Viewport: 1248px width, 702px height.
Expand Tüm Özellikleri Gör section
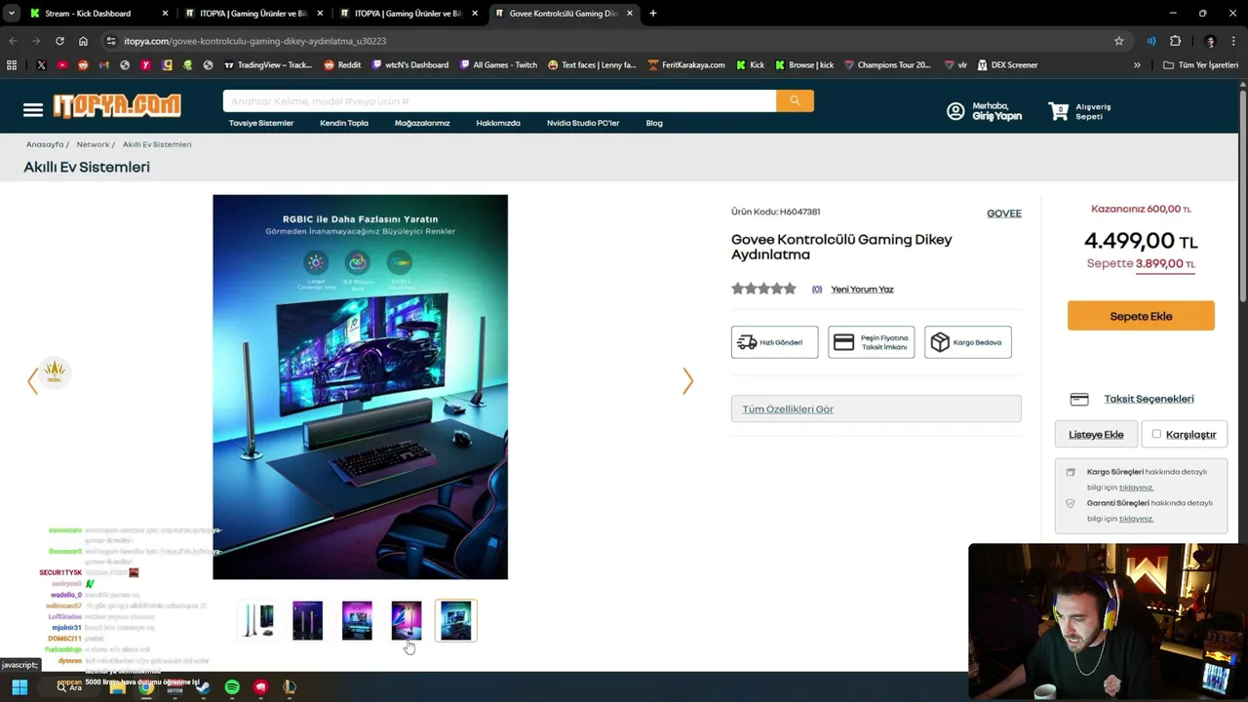pyautogui.click(x=876, y=409)
